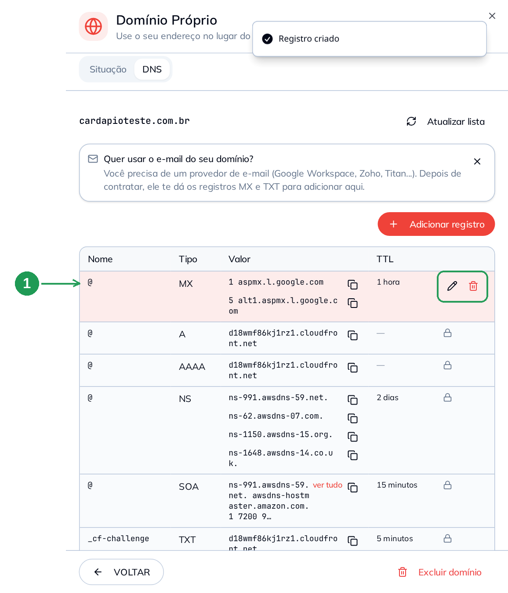Click the lock icon on A record
Image resolution: width=508 pixels, height=593 pixels.
click(x=447, y=333)
